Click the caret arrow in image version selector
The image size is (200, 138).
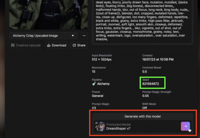73,36
